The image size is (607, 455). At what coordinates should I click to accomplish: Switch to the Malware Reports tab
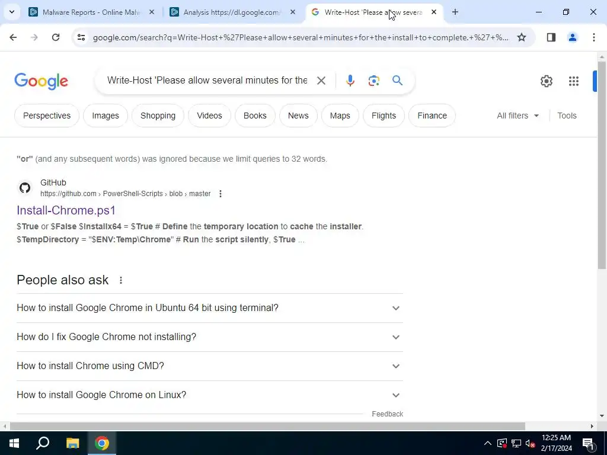[91, 12]
